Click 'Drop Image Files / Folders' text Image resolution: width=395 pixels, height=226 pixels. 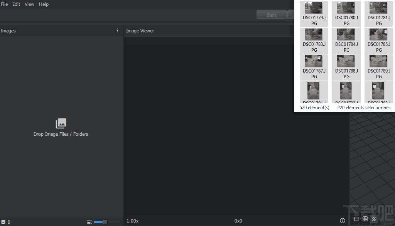tap(61, 134)
